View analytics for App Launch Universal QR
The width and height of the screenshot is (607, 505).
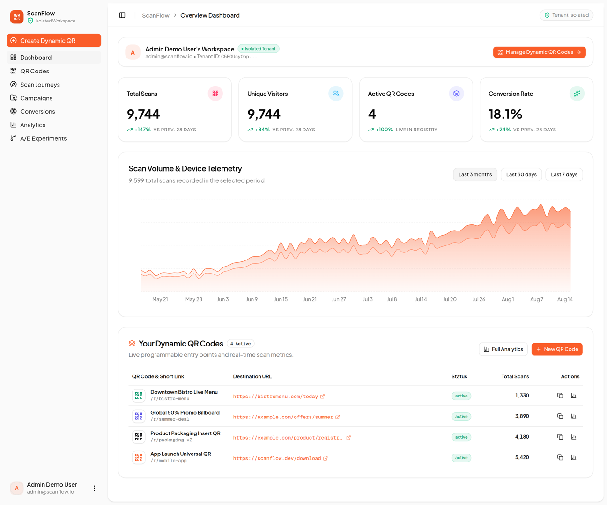point(574,457)
